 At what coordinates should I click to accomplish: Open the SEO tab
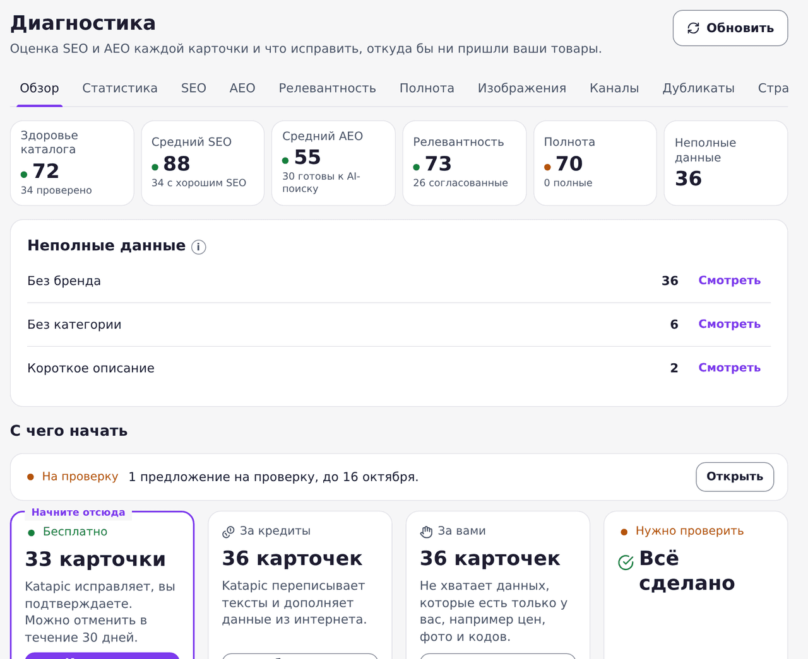coord(194,88)
